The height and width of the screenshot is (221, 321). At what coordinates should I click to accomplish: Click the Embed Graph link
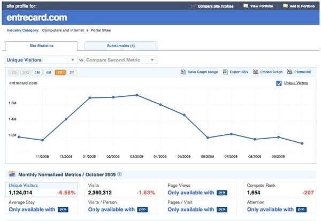(x=271, y=72)
